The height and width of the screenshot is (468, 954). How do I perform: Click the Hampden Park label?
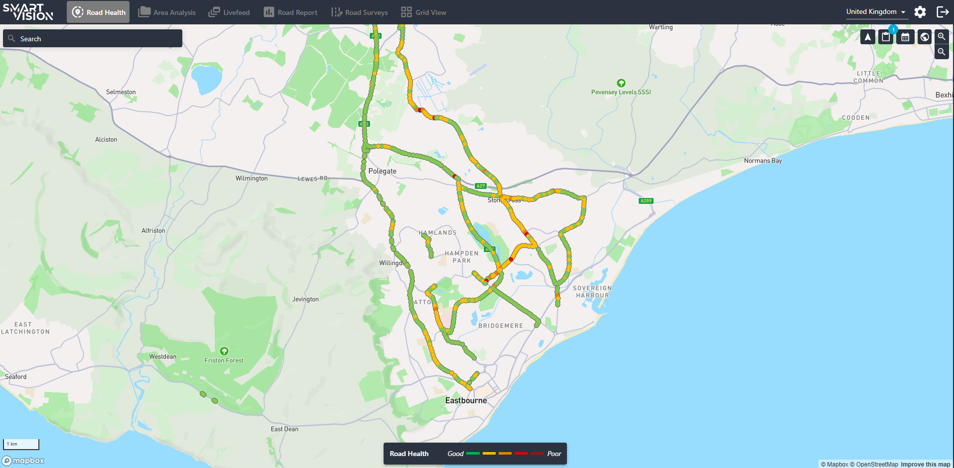coord(462,257)
